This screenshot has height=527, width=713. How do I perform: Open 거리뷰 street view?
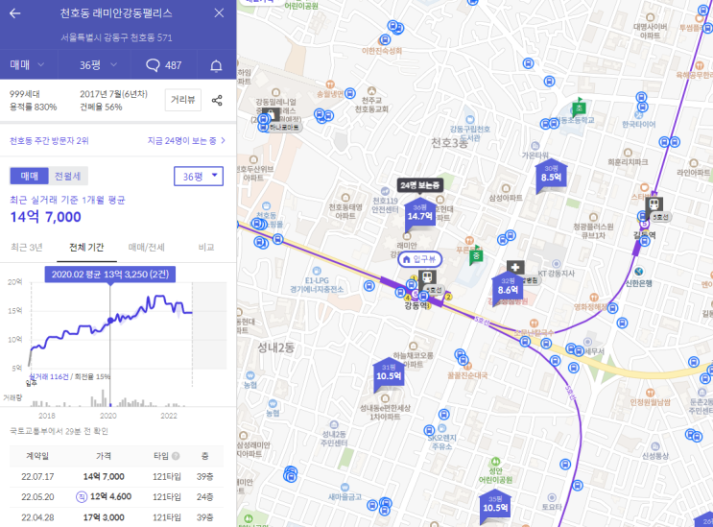point(182,100)
